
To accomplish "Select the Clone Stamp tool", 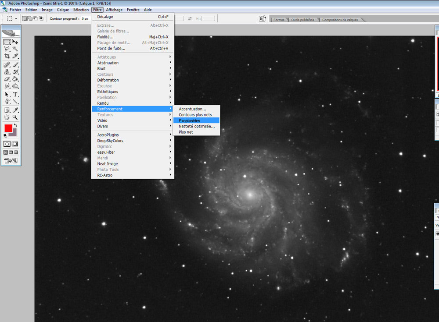I will pyautogui.click(x=7, y=72).
